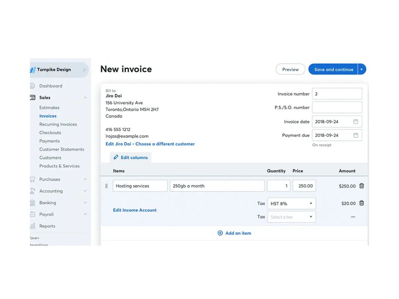Open the Select a tax dropdown
The width and height of the screenshot is (399, 299).
(x=292, y=217)
